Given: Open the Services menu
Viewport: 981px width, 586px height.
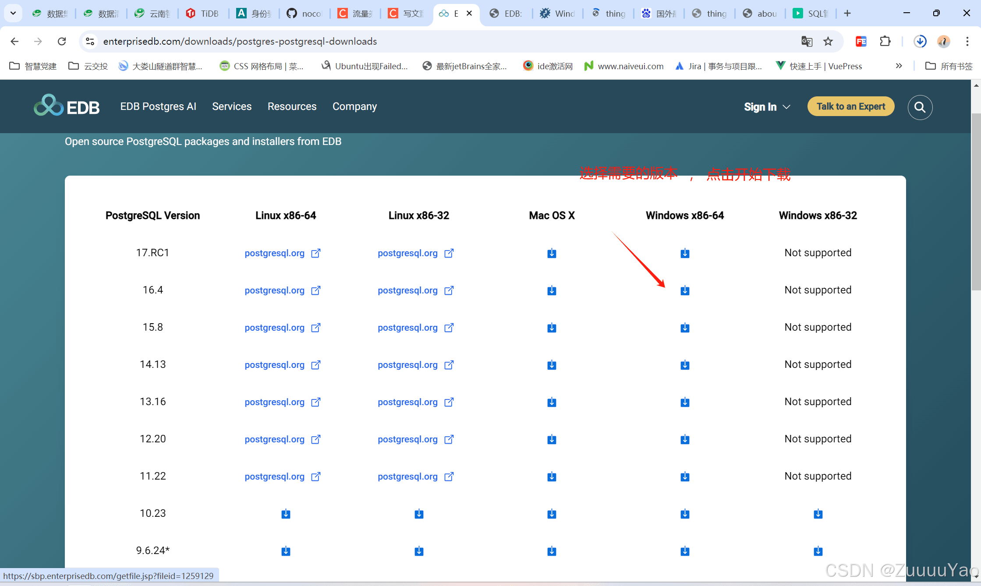Looking at the screenshot, I should 232,106.
